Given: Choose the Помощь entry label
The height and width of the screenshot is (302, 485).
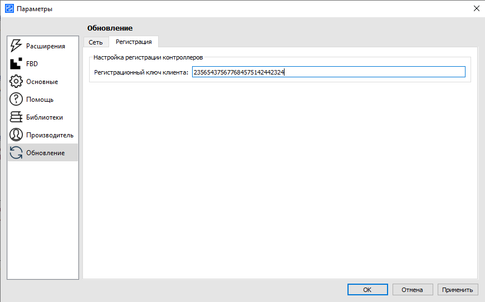Looking at the screenshot, I should click(40, 100).
